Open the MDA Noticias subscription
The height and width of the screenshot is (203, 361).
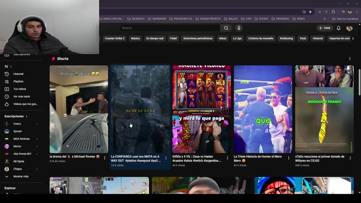click(x=21, y=139)
